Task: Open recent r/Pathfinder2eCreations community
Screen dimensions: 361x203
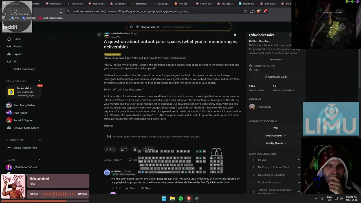Action: point(26,167)
